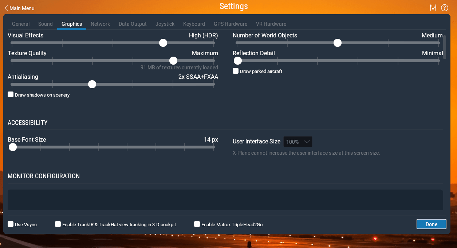The image size is (457, 248).
Task: Enable Draw shadows on scenery
Action: point(11,94)
